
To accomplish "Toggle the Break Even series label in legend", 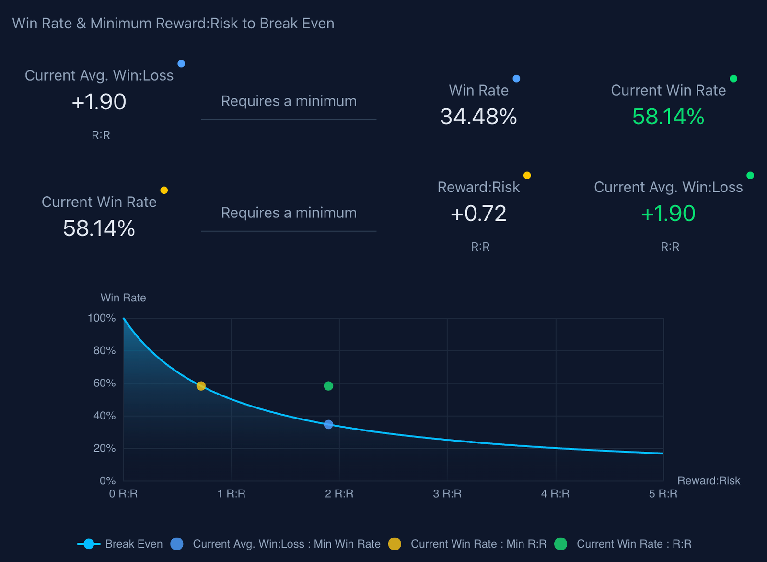I will click(134, 544).
